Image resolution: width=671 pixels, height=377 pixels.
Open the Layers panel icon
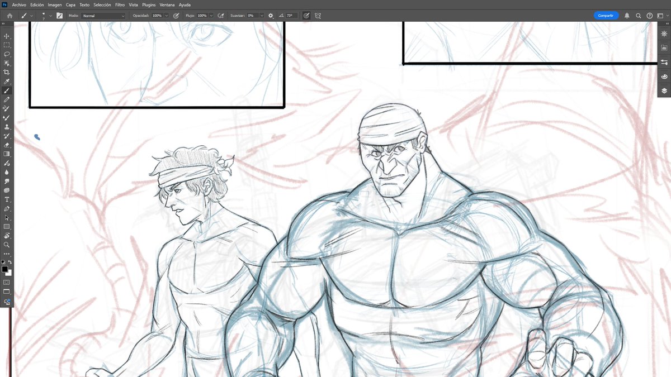point(664,90)
